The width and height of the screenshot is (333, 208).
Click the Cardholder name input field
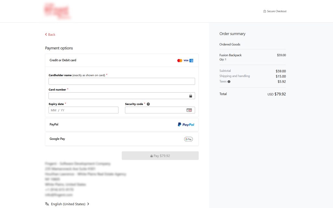coord(122,81)
